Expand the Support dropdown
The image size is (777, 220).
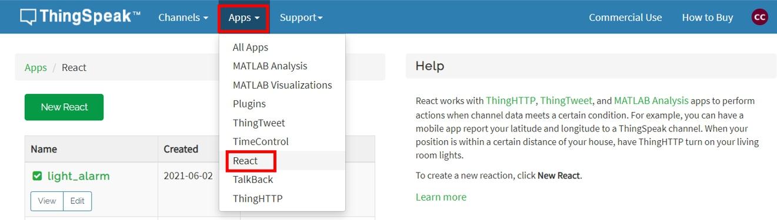pyautogui.click(x=301, y=18)
